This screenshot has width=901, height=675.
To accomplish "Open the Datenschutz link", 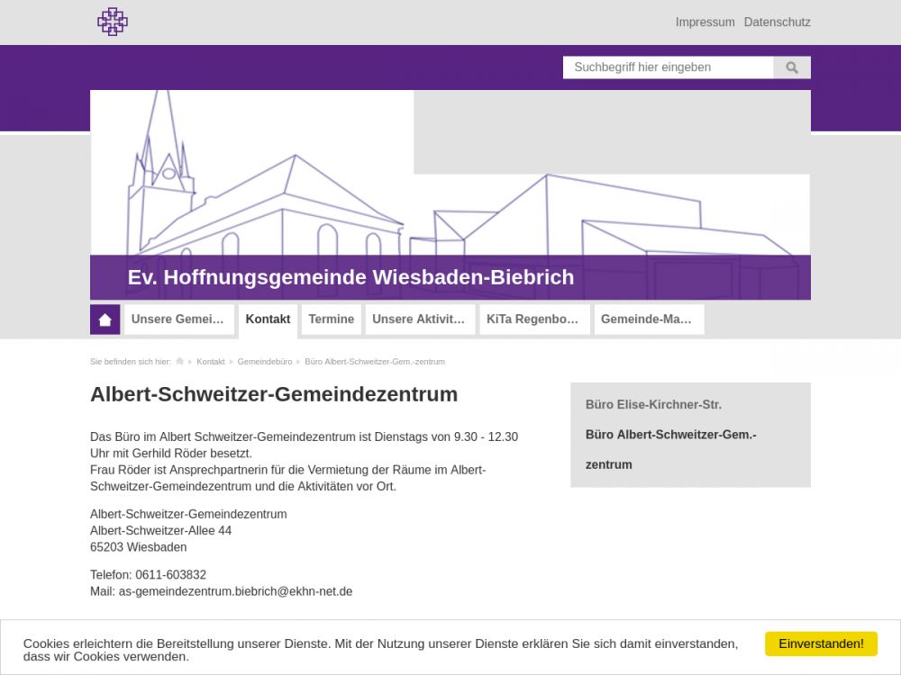I will coord(777,22).
